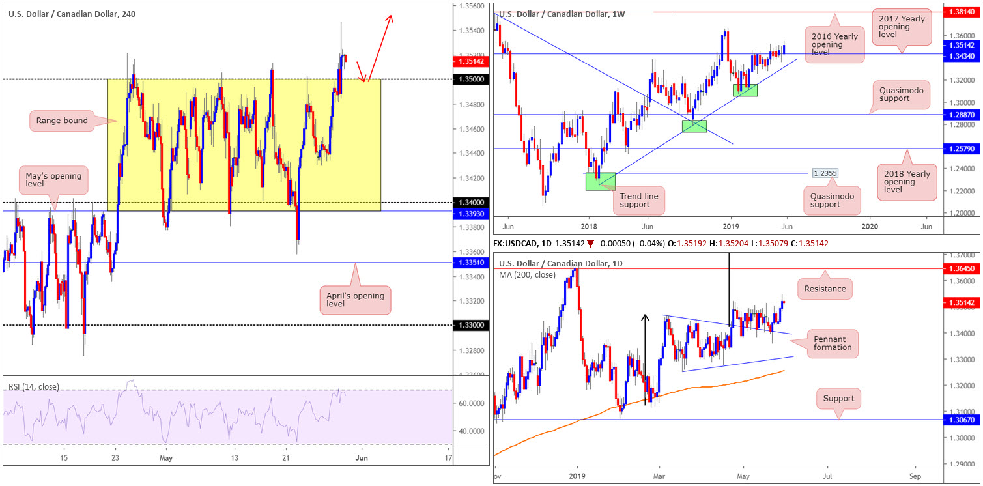Click the 1.34000 price level tag
Image resolution: width=983 pixels, height=486 pixels.
[x=470, y=203]
